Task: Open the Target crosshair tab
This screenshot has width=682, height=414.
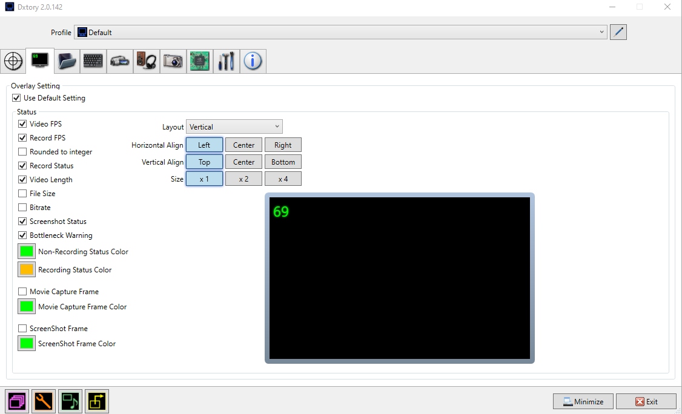Action: click(13, 61)
